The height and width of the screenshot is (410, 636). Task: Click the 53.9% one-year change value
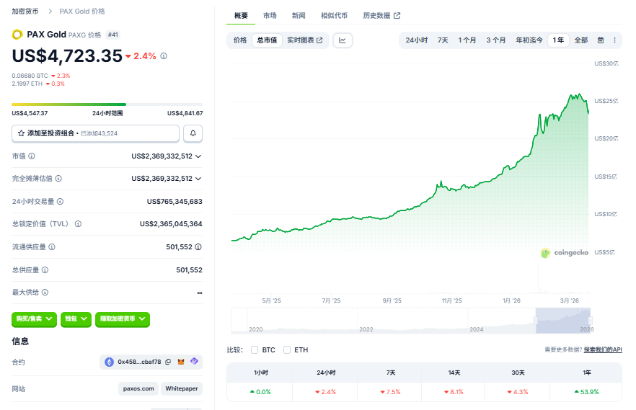click(586, 392)
